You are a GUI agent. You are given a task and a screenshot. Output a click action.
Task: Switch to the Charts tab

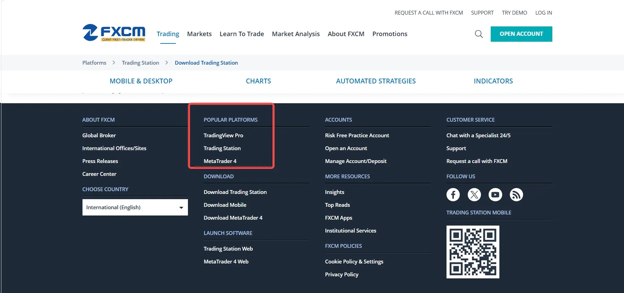pyautogui.click(x=259, y=81)
